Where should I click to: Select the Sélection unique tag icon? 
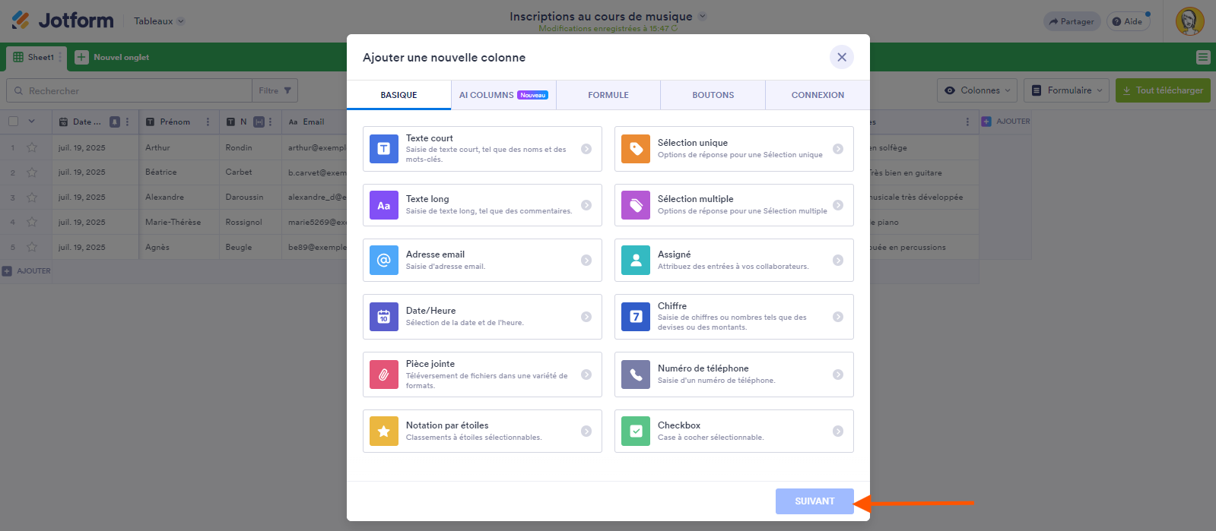pos(636,149)
